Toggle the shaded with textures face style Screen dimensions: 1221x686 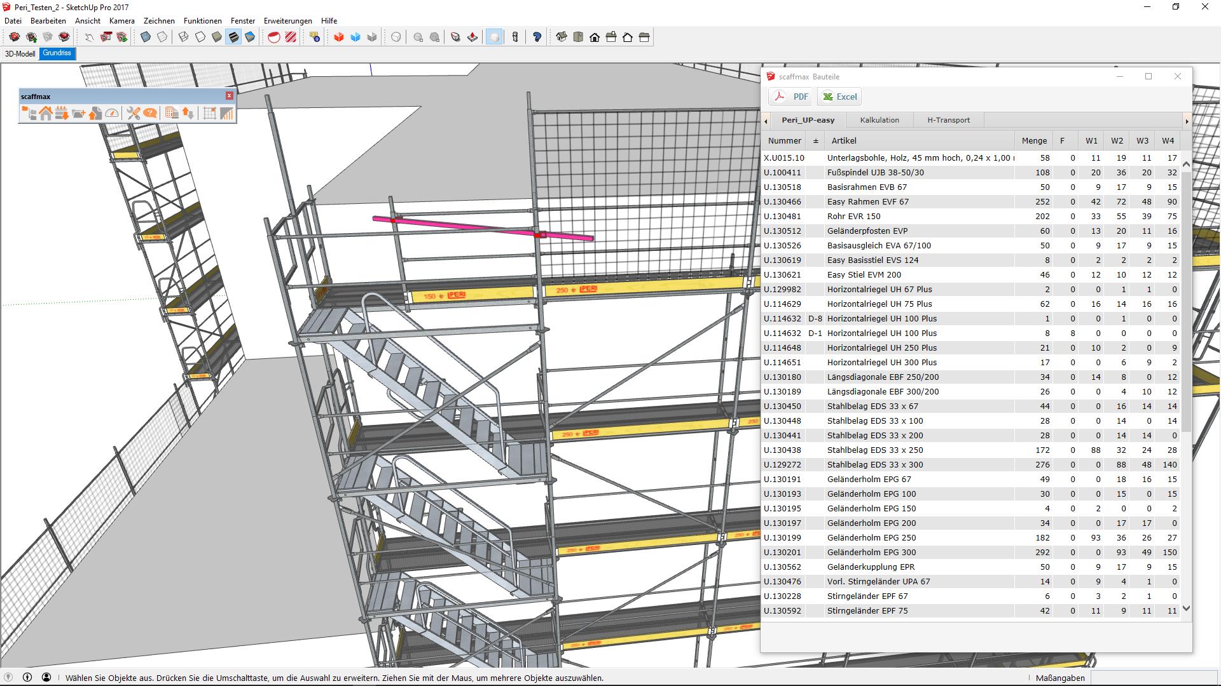(233, 37)
